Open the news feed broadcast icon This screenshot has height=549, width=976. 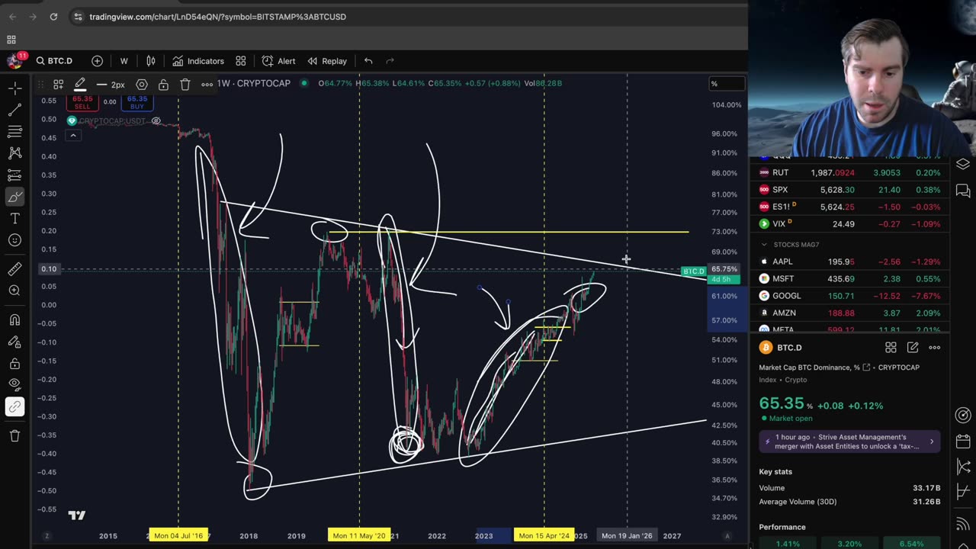tap(963, 525)
